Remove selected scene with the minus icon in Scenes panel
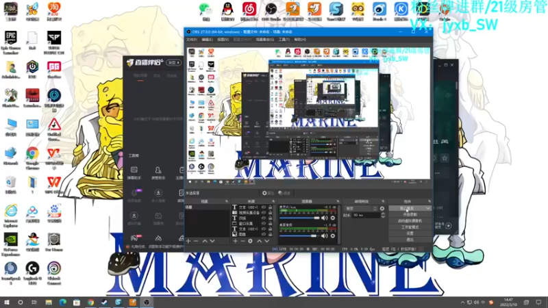 click(x=196, y=241)
